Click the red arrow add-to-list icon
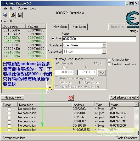The width and height of the screenshot is (140, 141). [x=50, y=88]
